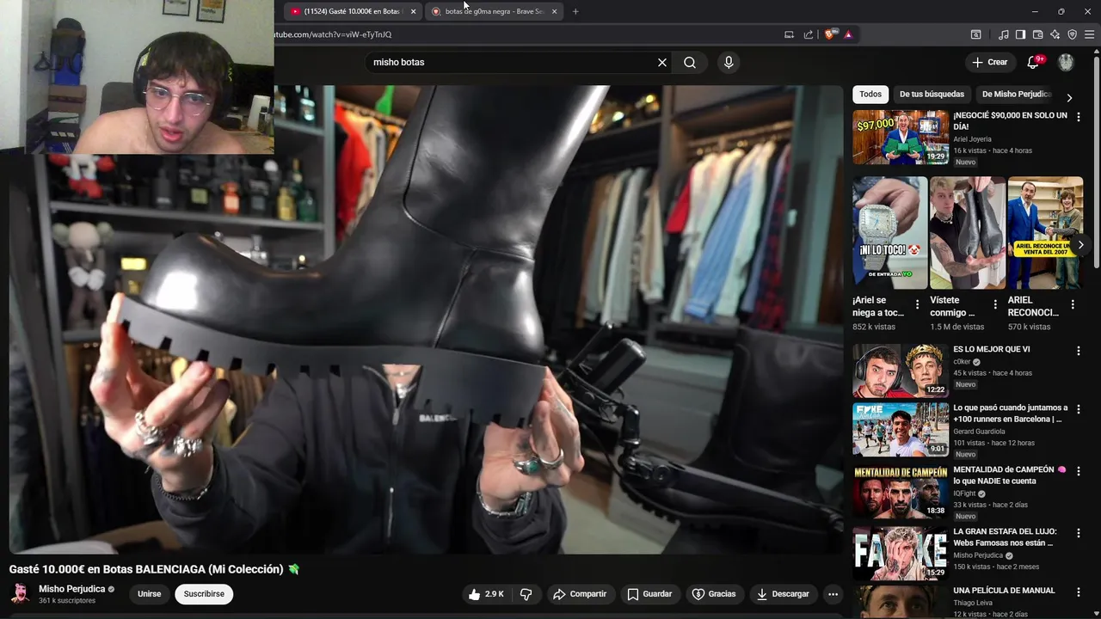1101x619 pixels.
Task: Open the Brave tab search icon
Action: click(x=976, y=34)
